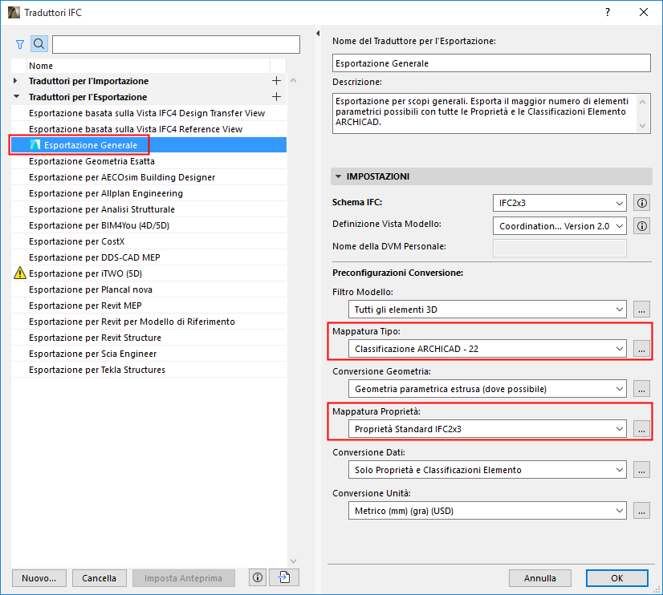Screen dimensions: 663x595
Task: Click the Nome column header
Action: [x=148, y=66]
